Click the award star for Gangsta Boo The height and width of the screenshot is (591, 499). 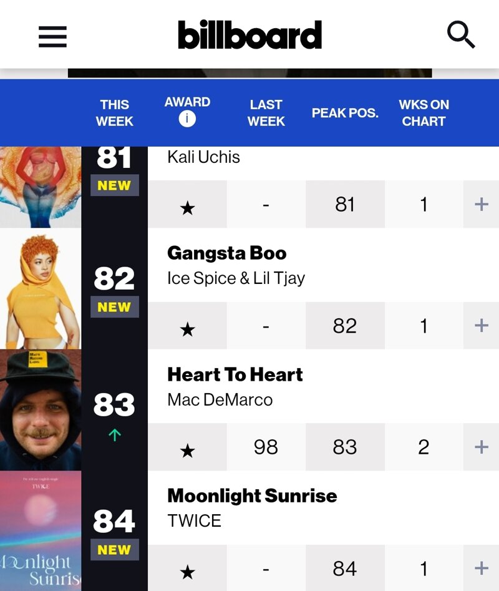(188, 330)
